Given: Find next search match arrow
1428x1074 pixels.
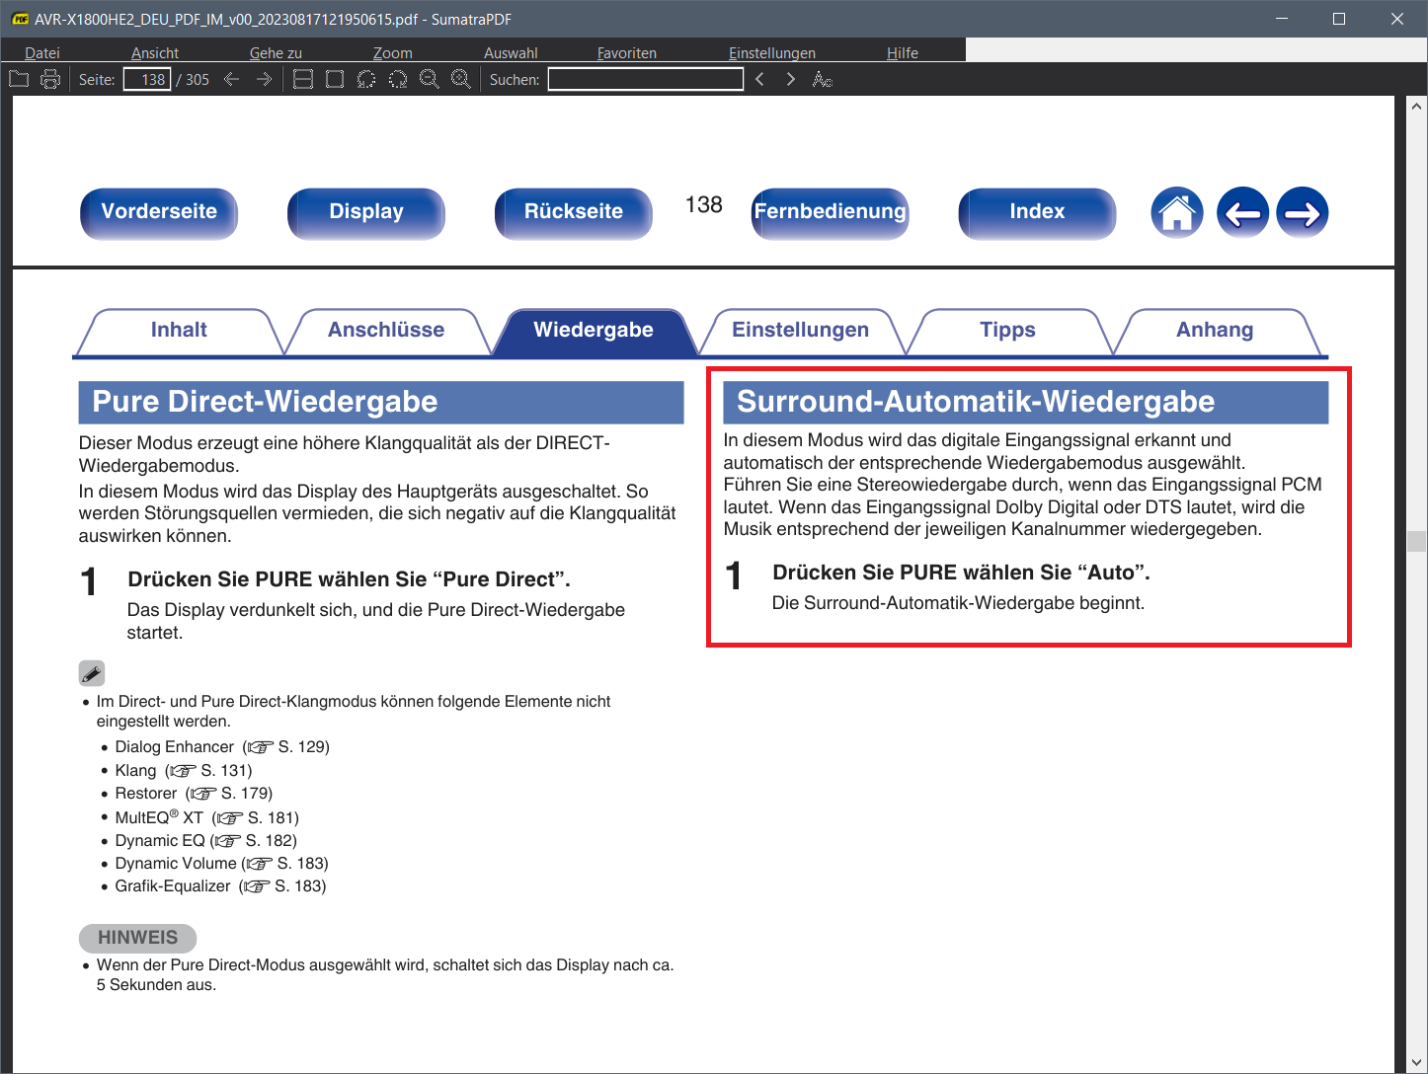Looking at the screenshot, I should pos(791,79).
